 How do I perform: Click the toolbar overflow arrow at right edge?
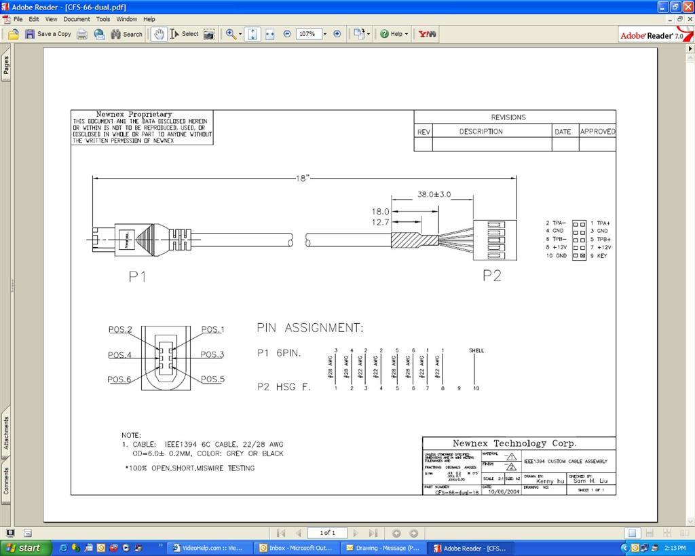[x=690, y=48]
